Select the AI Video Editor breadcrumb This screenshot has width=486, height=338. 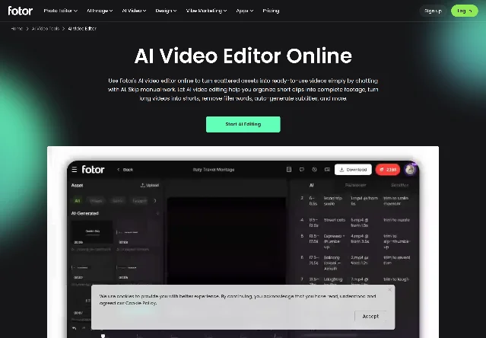[82, 28]
